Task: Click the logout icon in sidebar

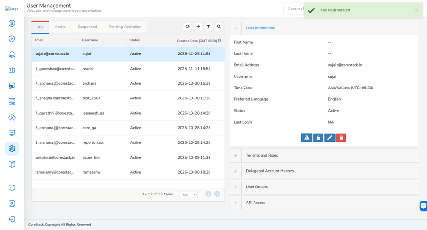Action: (x=12, y=219)
